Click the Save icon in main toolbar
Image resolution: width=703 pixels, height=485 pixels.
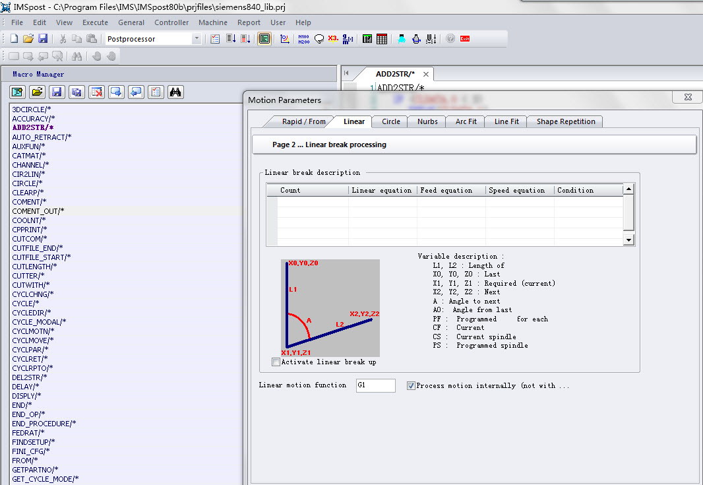(43, 39)
